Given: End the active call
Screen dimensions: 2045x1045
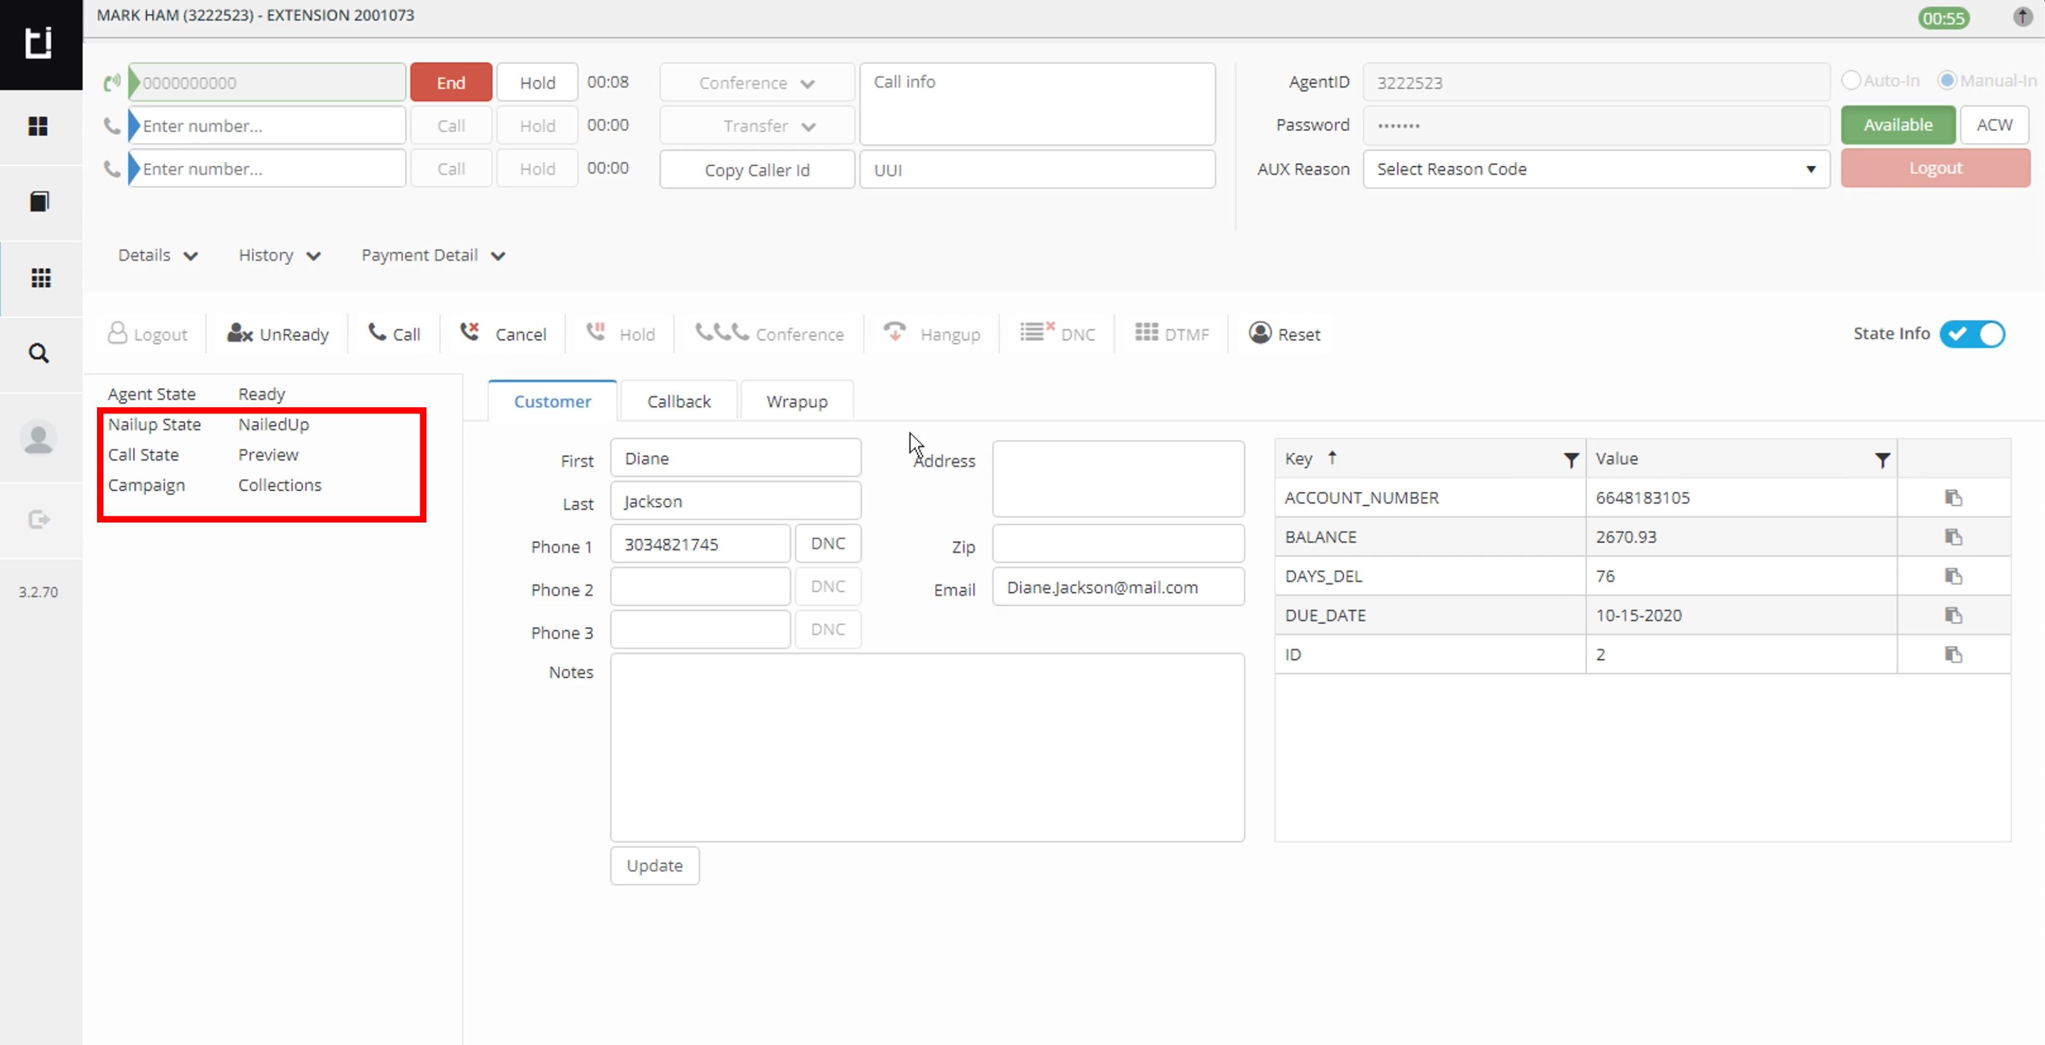Looking at the screenshot, I should (x=451, y=82).
